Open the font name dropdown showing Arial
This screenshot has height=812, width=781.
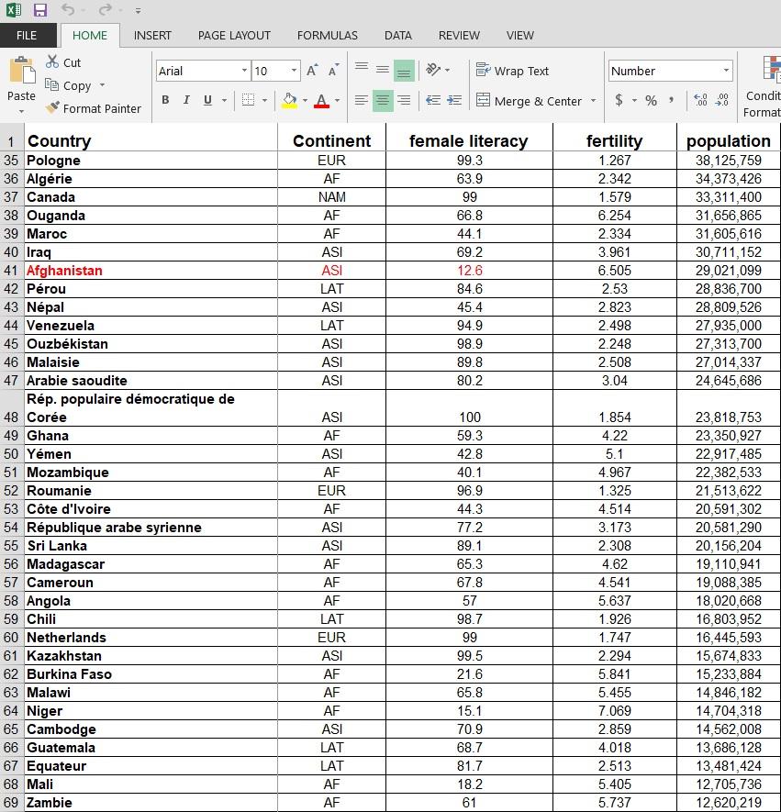click(x=242, y=70)
